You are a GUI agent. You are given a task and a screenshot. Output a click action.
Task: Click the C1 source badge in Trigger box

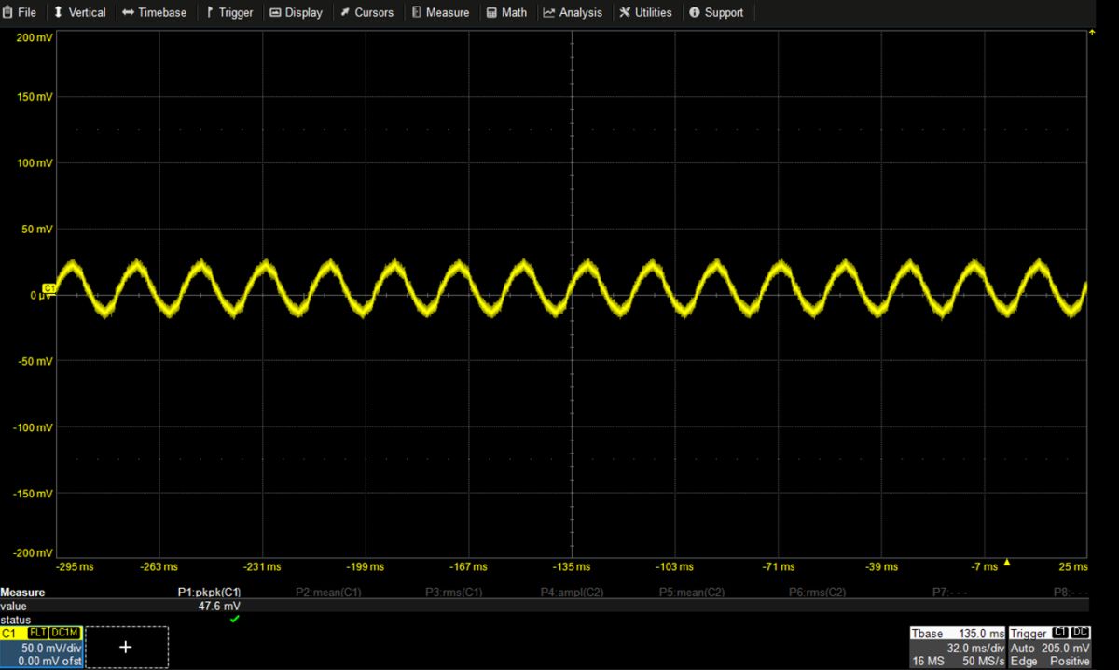coord(1060,633)
